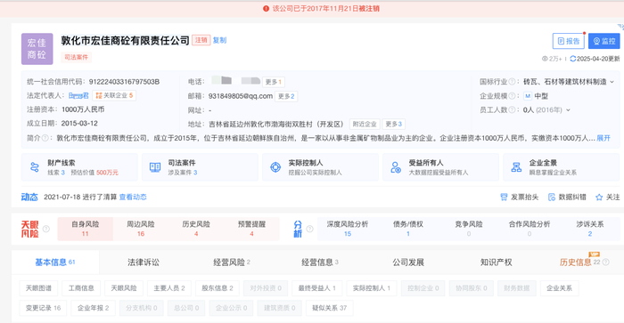Open the 实际控制人 card icon
The image size is (624, 323).
point(275,167)
